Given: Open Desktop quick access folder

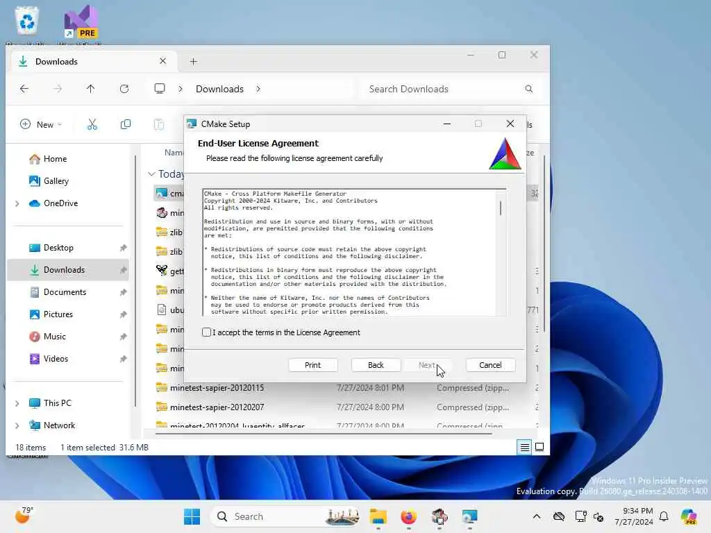Looking at the screenshot, I should click(x=58, y=248).
